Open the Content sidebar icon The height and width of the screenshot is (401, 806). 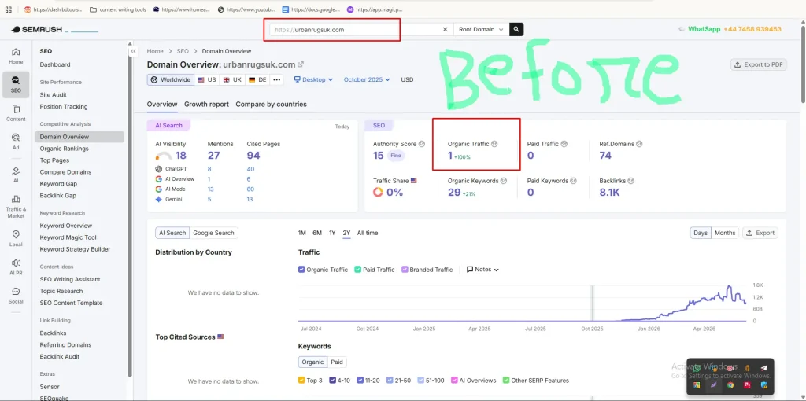[16, 113]
